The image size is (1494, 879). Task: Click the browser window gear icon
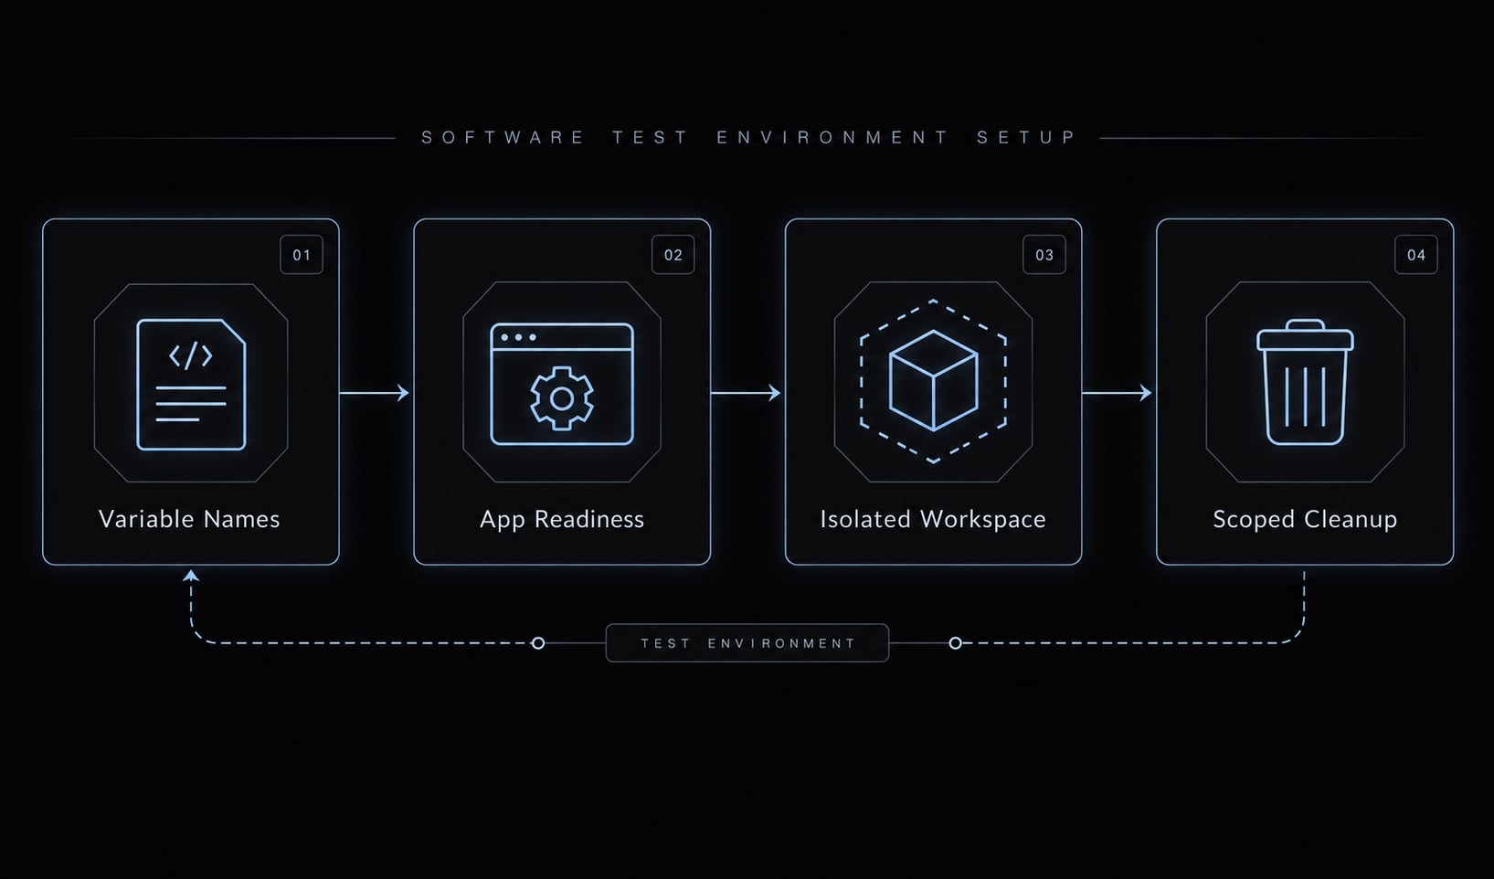point(562,384)
